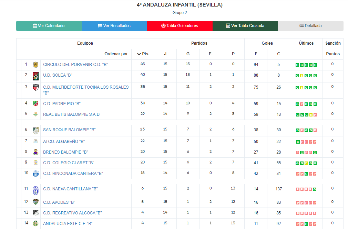The height and width of the screenshot is (234, 348).
Task: Click C.D. Avodes crest icon
Action: point(35,202)
